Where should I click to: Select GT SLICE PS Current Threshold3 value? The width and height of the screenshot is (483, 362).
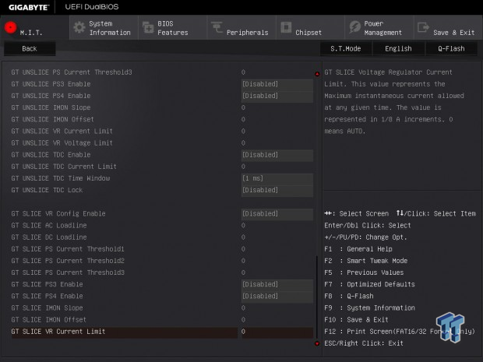coord(243,272)
